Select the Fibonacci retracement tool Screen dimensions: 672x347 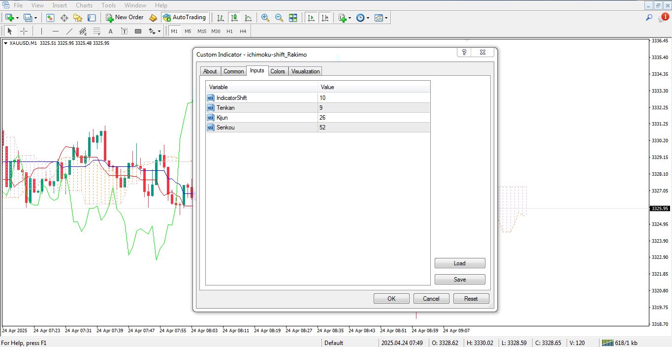[x=97, y=31]
